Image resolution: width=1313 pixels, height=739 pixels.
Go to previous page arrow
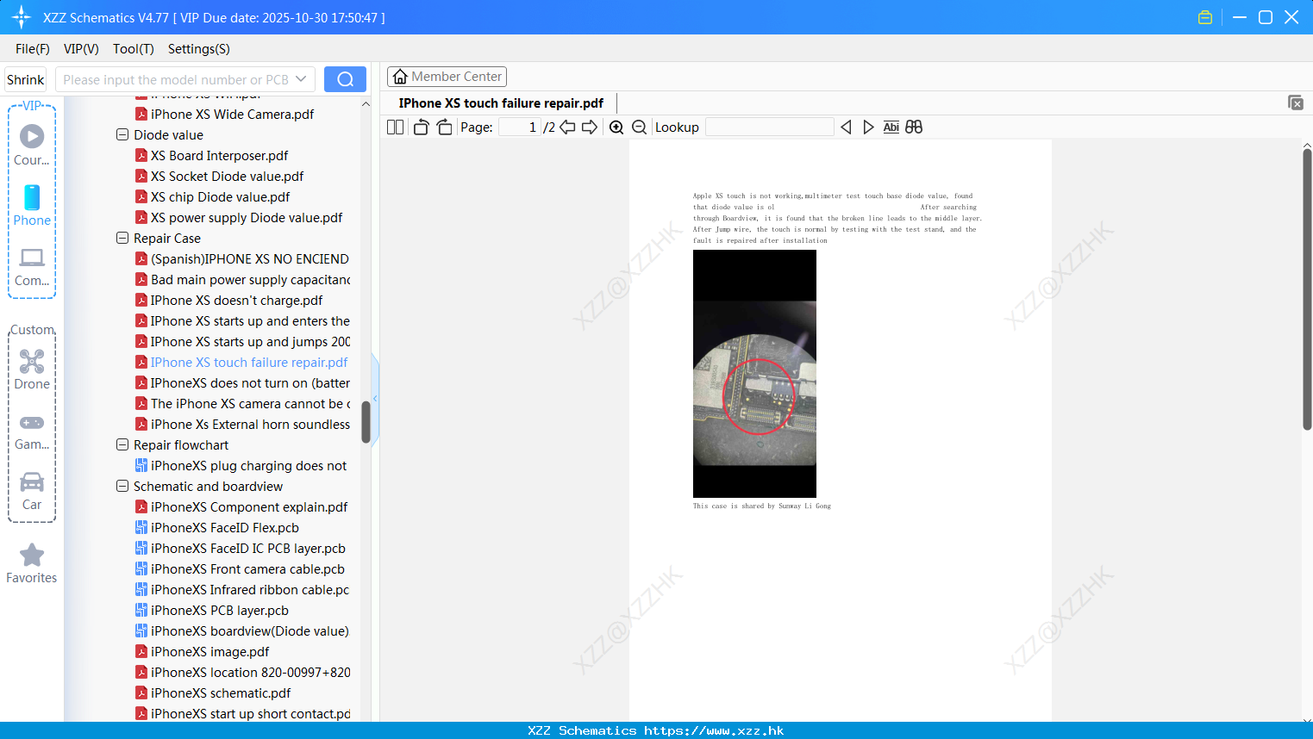567,127
